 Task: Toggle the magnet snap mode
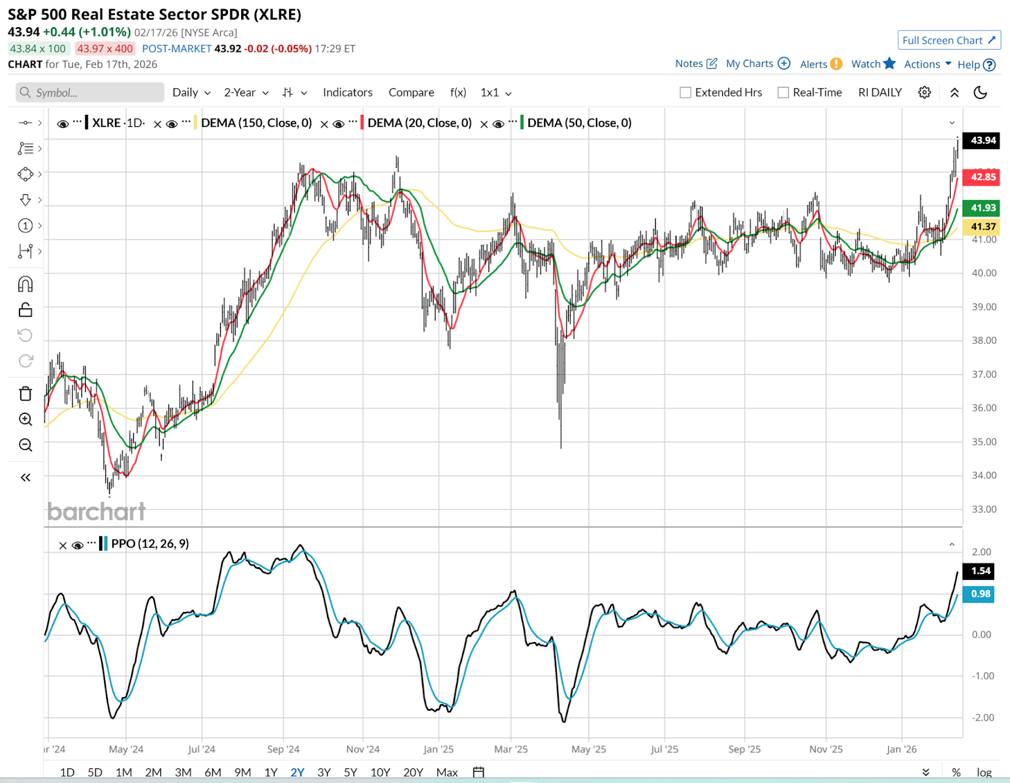25,284
